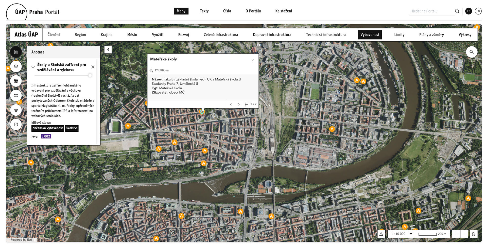Select the measure ruler tool
The height and width of the screenshot is (245, 487).
coord(16,96)
